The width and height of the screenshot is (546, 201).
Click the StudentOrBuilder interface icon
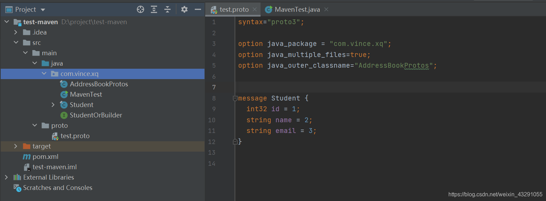pyautogui.click(x=64, y=115)
